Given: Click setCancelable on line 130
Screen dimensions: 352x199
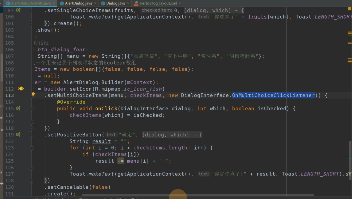Looking at the screenshot, I should [68, 187].
